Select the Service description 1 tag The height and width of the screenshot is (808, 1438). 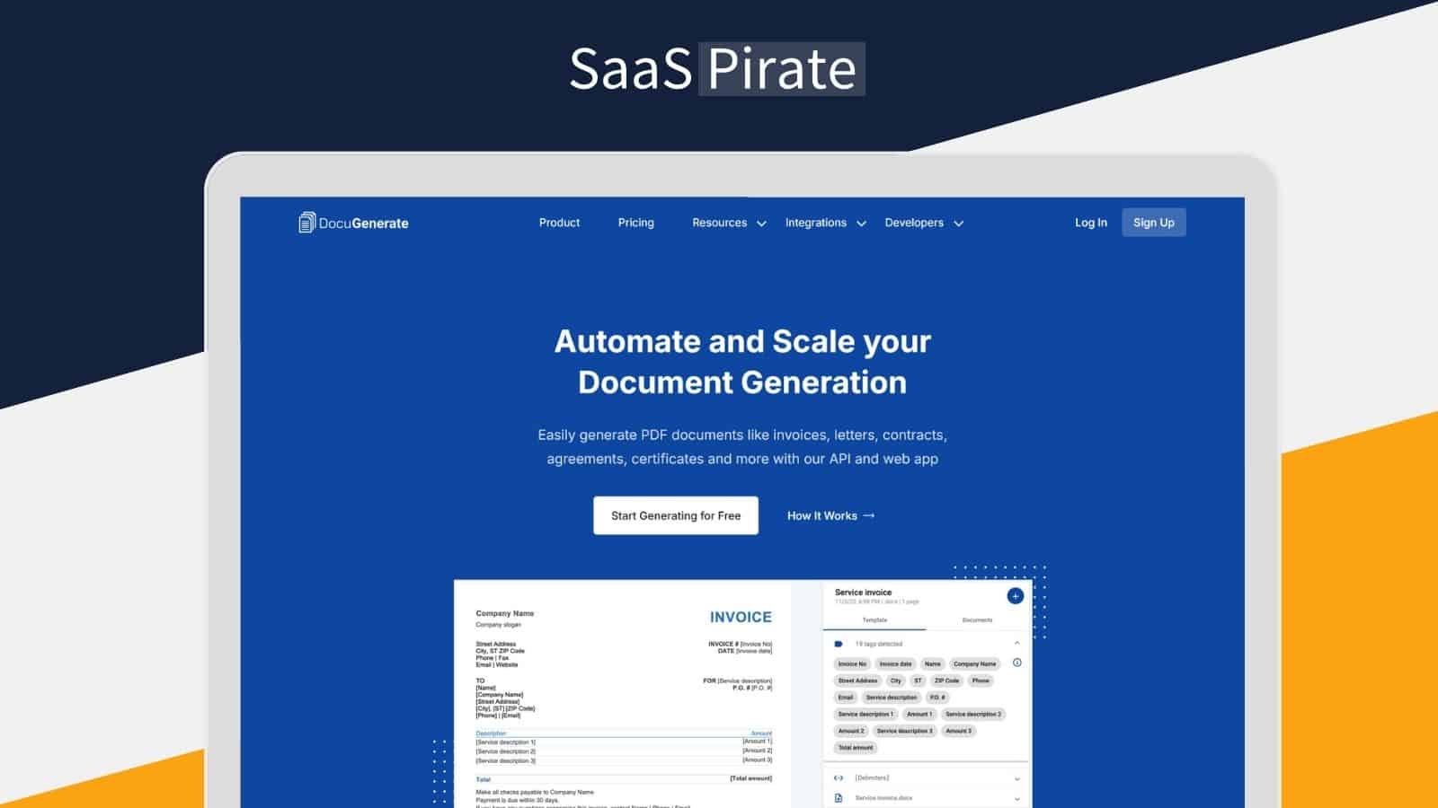tap(865, 715)
